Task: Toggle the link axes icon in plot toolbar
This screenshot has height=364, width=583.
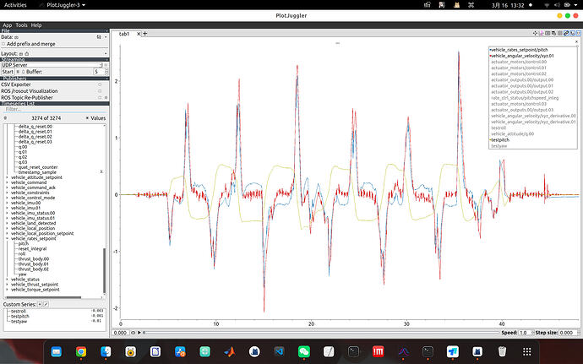Action: pos(566,34)
